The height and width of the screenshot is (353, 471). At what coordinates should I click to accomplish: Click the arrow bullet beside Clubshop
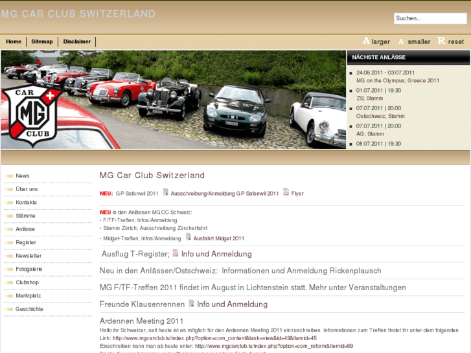click(x=9, y=282)
